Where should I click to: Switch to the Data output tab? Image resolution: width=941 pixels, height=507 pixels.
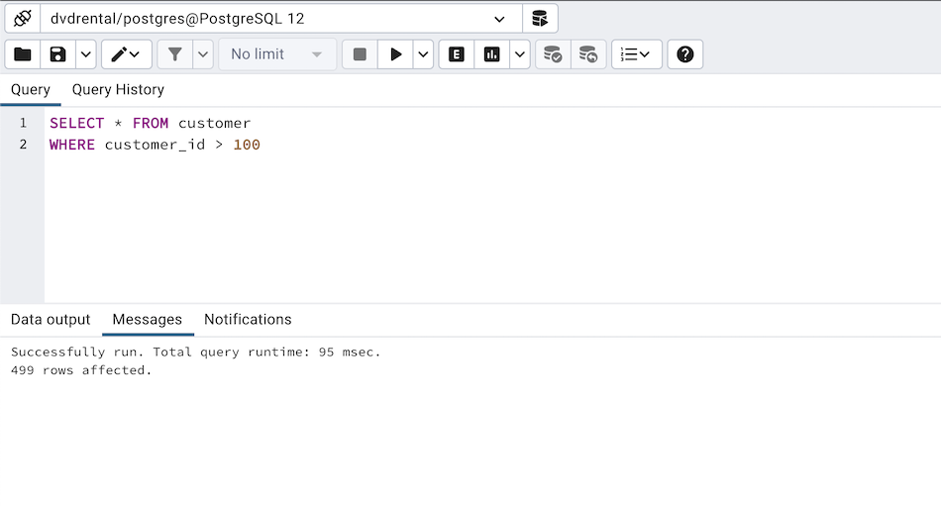(x=51, y=319)
